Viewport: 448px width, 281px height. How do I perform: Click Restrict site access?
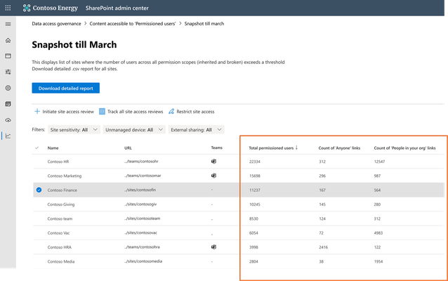(x=195, y=112)
